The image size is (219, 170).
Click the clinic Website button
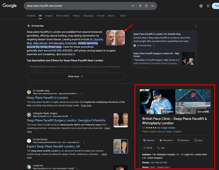[149, 140]
